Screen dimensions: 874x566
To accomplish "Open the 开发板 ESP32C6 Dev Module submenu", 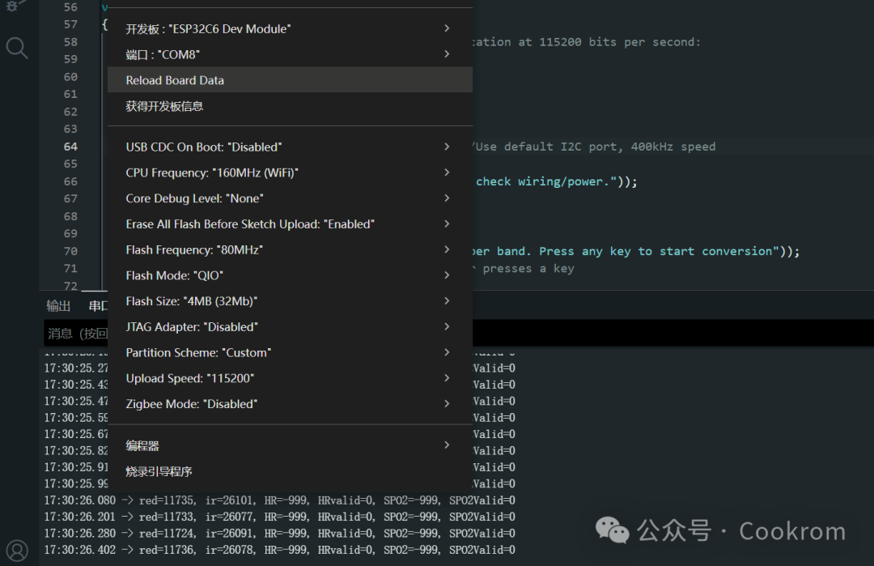I will click(x=290, y=28).
